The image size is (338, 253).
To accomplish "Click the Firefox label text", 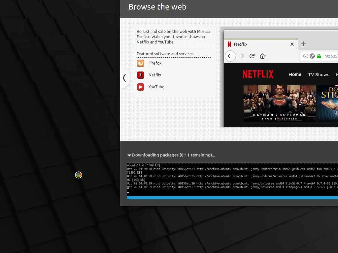I will [155, 63].
